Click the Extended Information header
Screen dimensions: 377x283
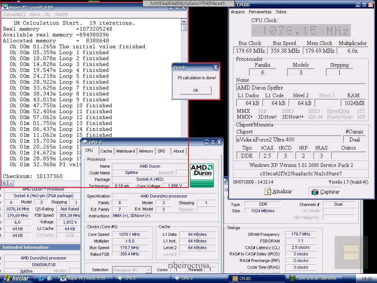pyautogui.click(x=40, y=247)
